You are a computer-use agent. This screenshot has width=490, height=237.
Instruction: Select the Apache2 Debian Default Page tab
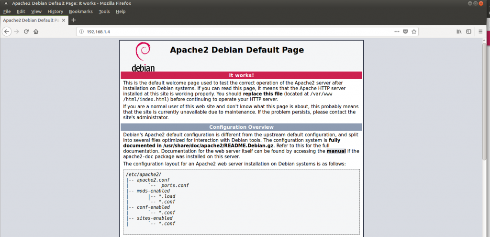34,20
